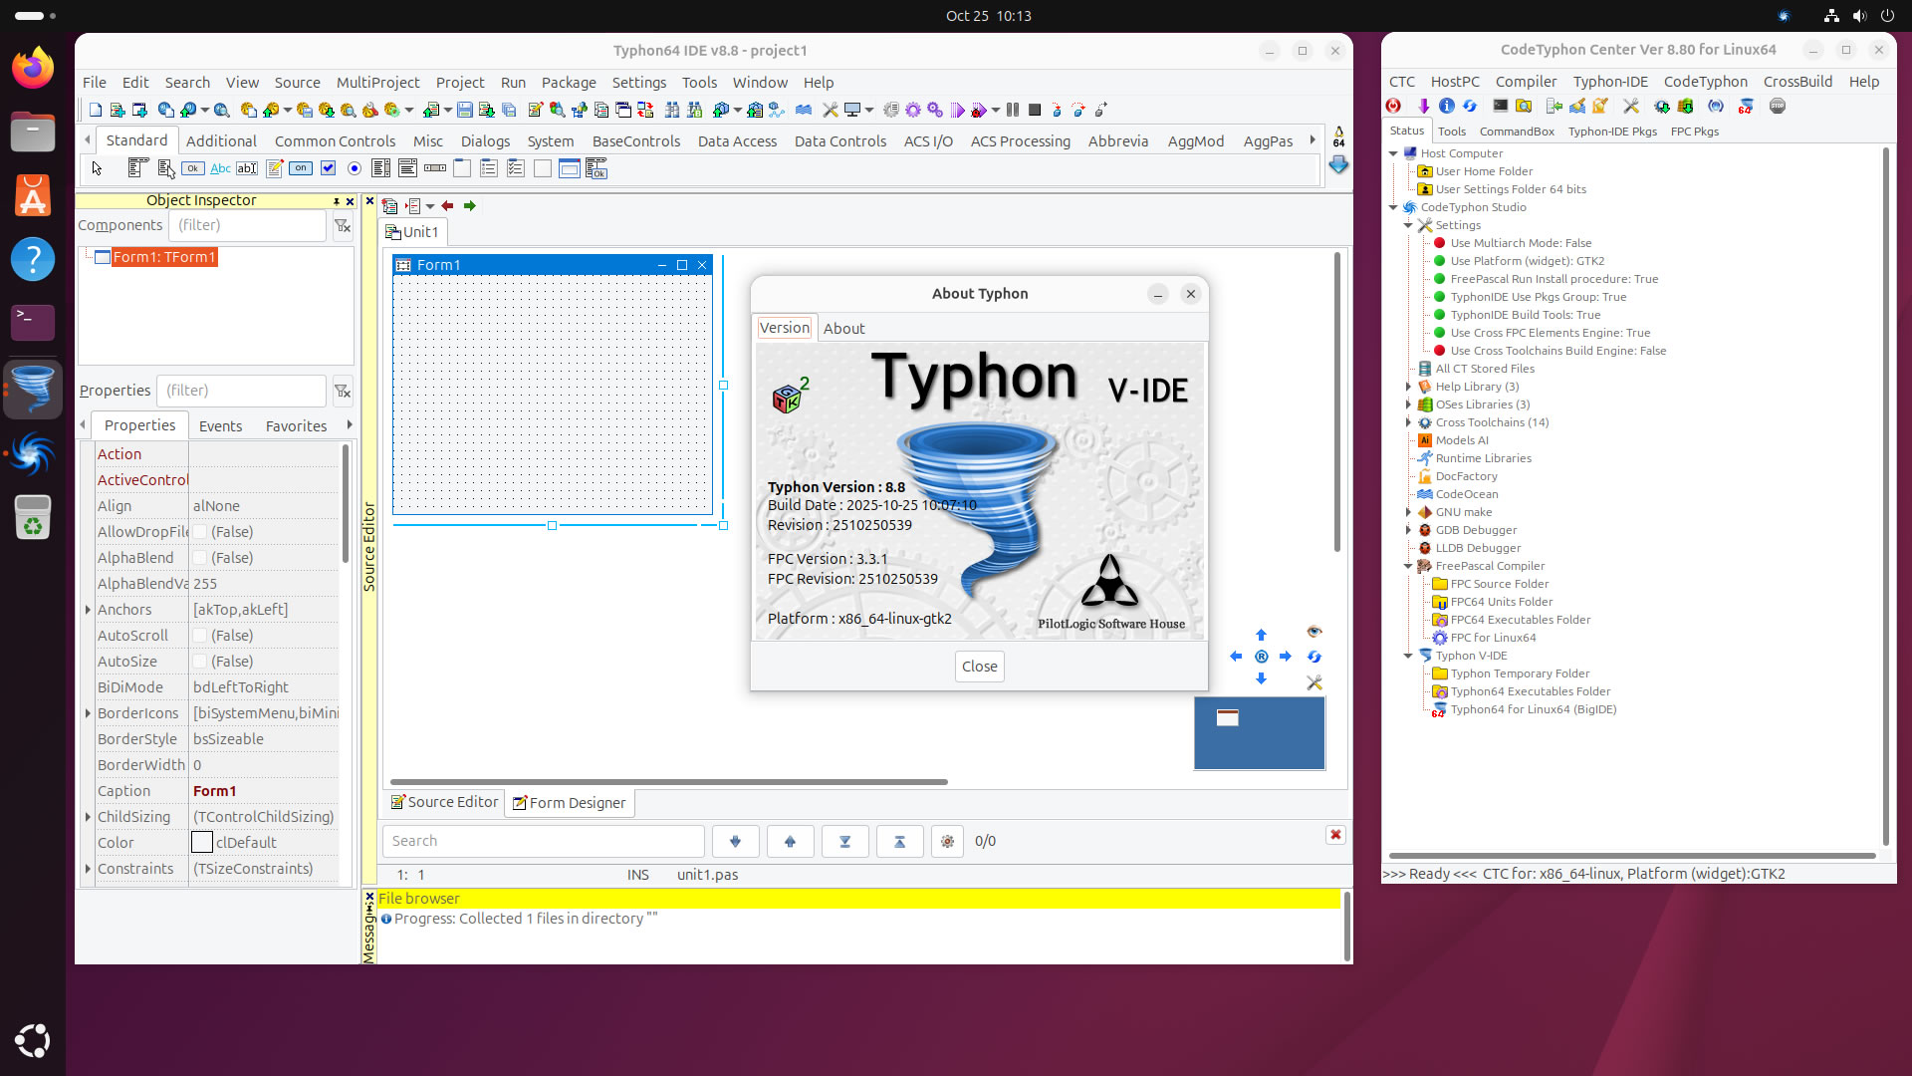The width and height of the screenshot is (1912, 1076).
Task: Pick the TEdit component from the palette
Action: [x=247, y=168]
